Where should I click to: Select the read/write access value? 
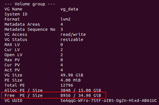73,34
